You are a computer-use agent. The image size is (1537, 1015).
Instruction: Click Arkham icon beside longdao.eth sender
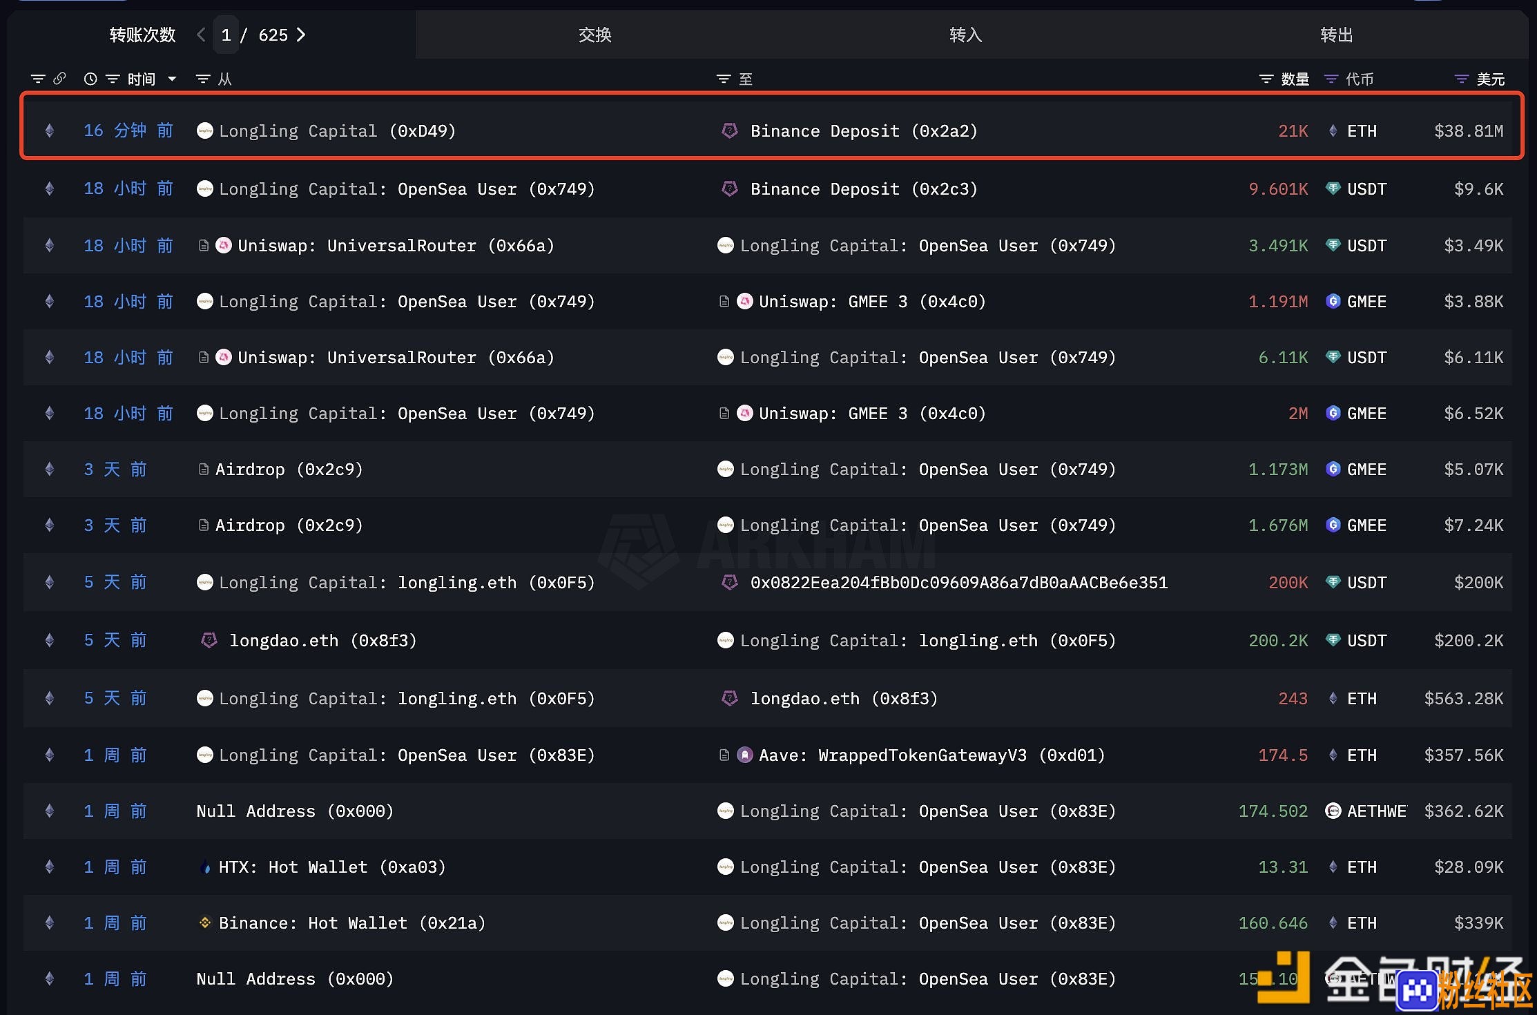(x=209, y=640)
